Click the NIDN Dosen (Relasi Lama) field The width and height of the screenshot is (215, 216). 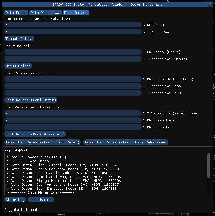[x=73, y=79]
